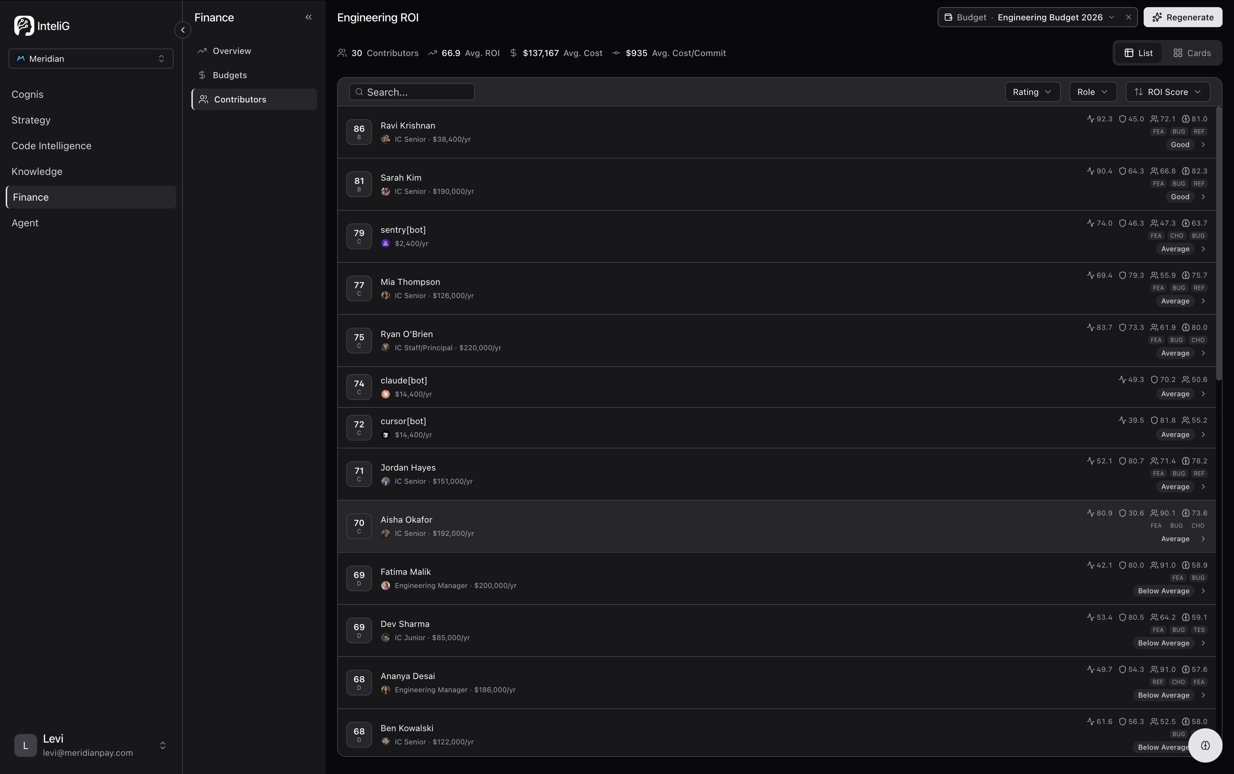This screenshot has width=1234, height=774.
Task: Click the Regenerate button
Action: (x=1182, y=17)
